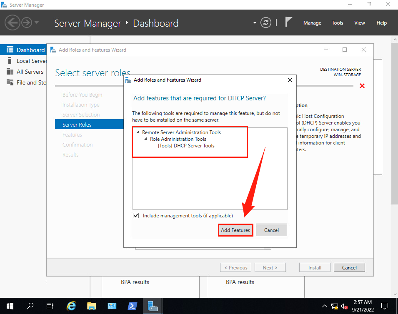
Task: Go to the Features wizard step
Action: pyautogui.click(x=72, y=135)
